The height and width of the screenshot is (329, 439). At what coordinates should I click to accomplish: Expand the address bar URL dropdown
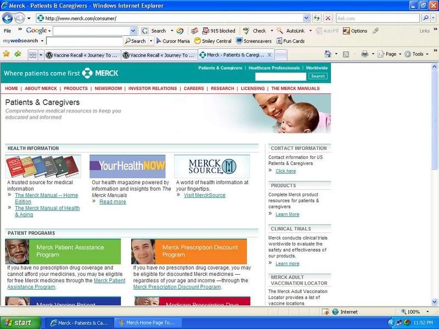coord(306,19)
